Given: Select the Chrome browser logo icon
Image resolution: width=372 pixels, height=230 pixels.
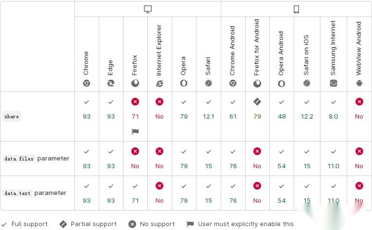Looking at the screenshot, I should click(87, 83).
